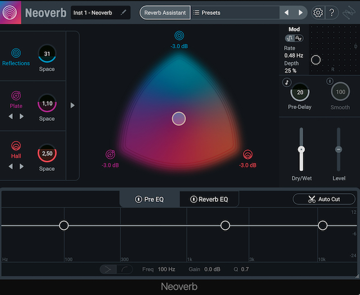
Task: Click the Dry/Wet slider handle
Action: pos(301,149)
